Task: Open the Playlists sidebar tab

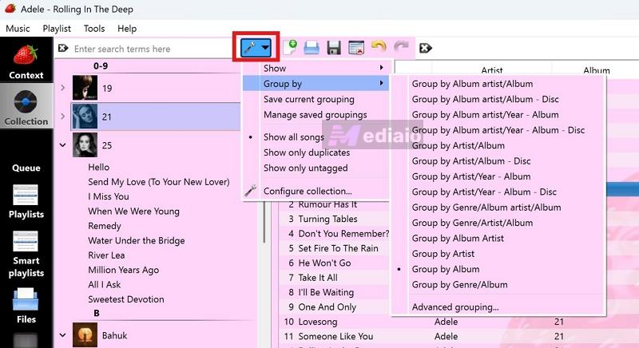Action: point(26,201)
